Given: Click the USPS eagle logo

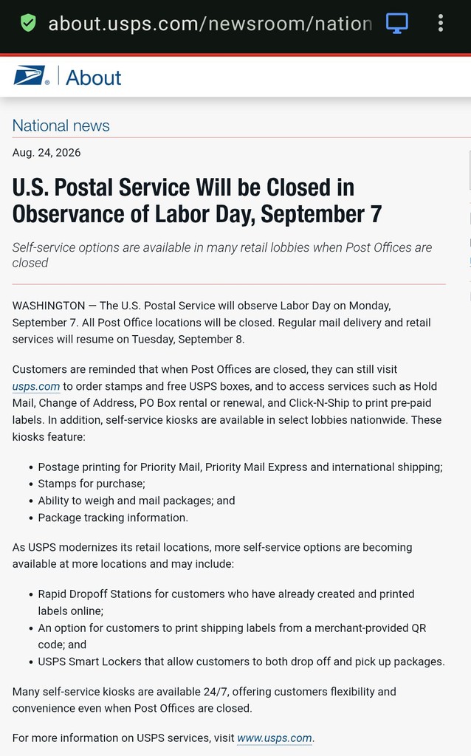Looking at the screenshot, I should coord(31,76).
